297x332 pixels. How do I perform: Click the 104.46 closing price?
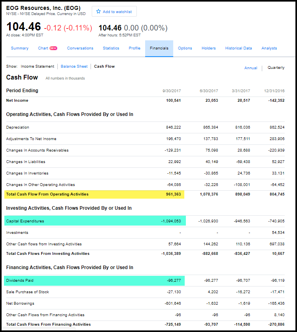(23, 27)
